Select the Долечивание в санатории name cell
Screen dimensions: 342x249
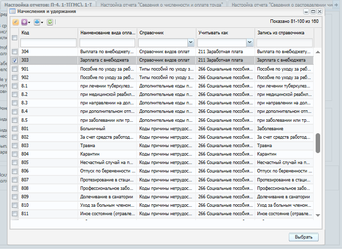[107, 197]
